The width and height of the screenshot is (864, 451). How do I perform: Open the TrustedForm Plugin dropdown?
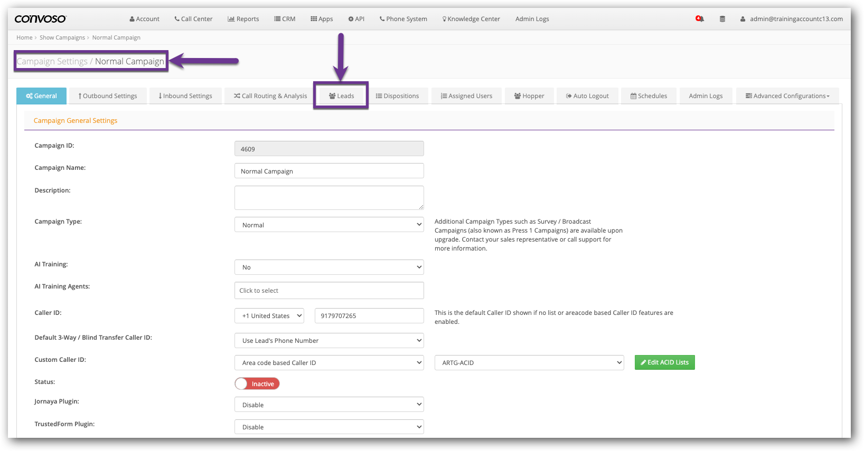[329, 427]
